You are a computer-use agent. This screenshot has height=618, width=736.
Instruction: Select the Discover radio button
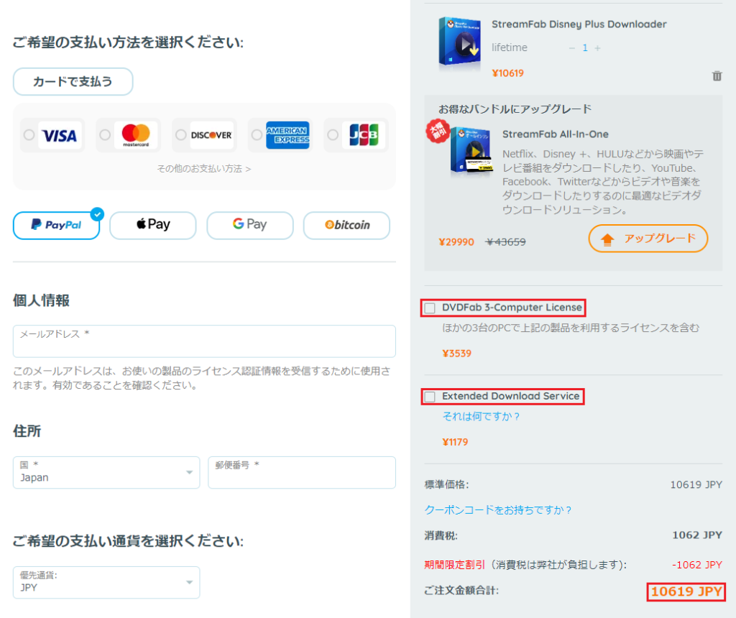click(181, 135)
